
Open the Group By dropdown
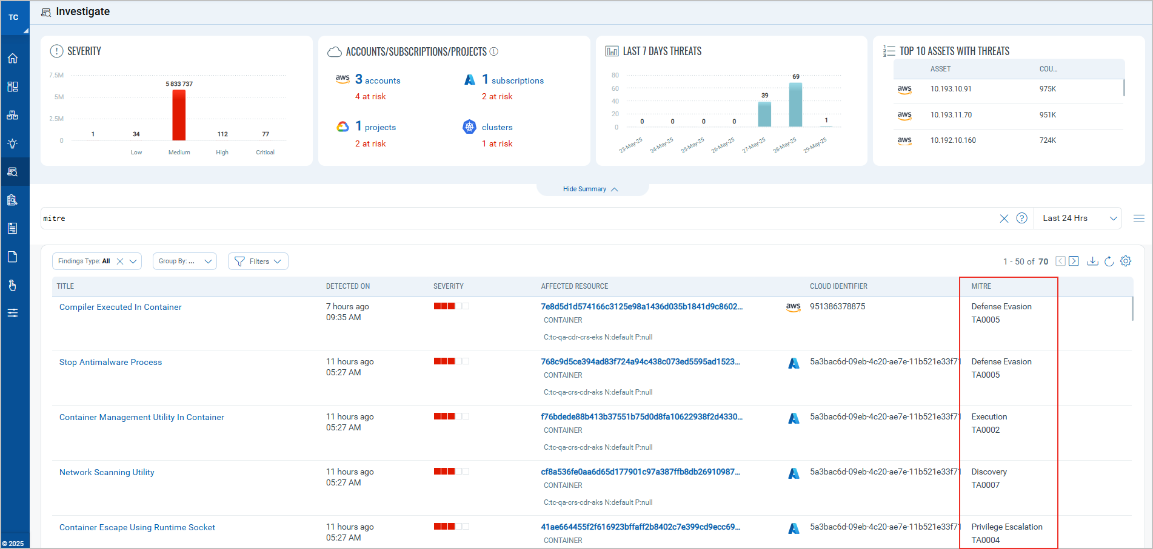click(x=185, y=261)
